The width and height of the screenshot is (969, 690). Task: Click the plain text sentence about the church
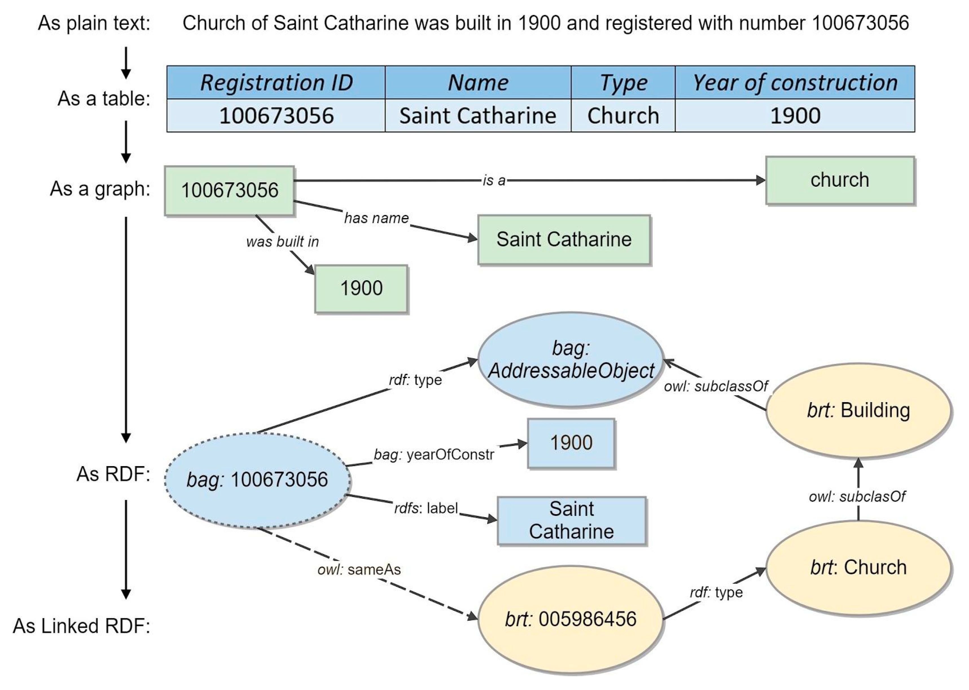(x=545, y=23)
